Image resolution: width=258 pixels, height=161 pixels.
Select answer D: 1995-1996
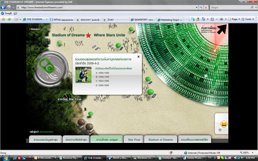[102, 85]
